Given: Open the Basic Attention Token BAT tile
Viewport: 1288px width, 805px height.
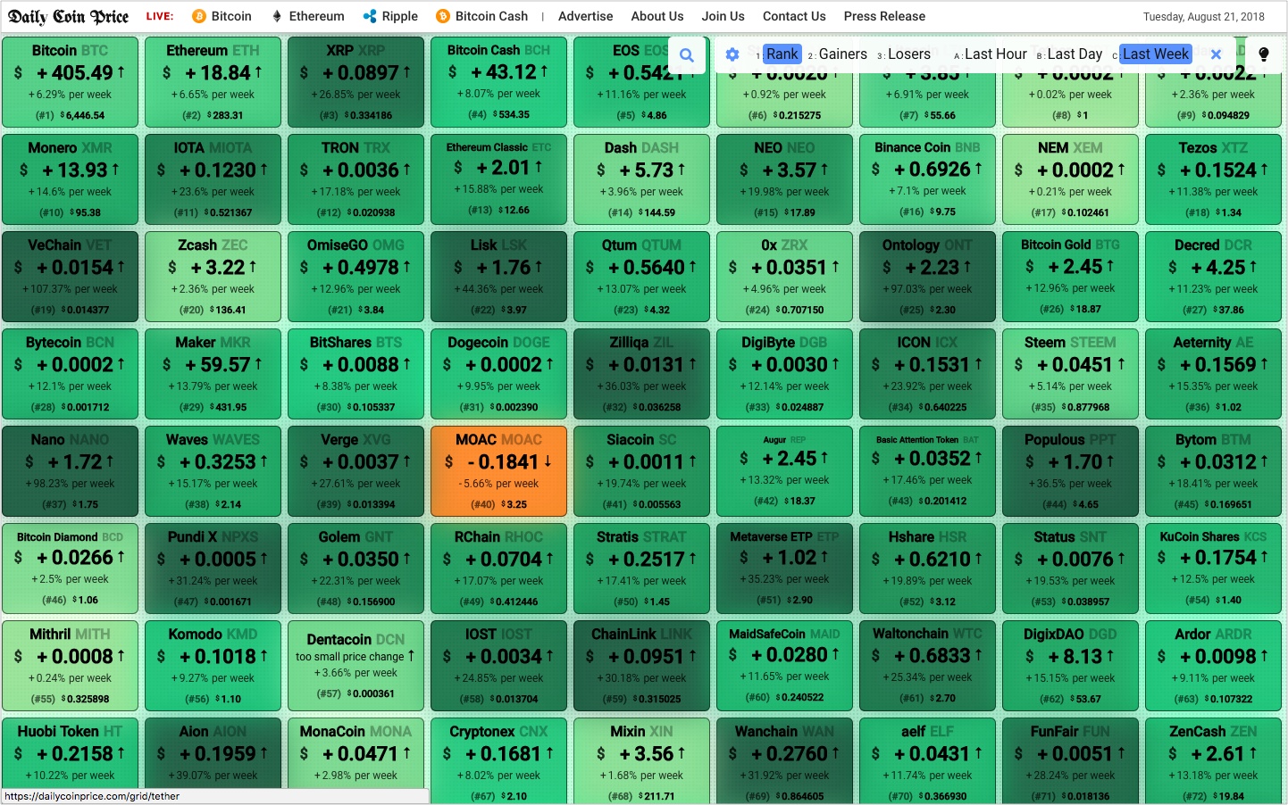Looking at the screenshot, I should pyautogui.click(x=928, y=471).
